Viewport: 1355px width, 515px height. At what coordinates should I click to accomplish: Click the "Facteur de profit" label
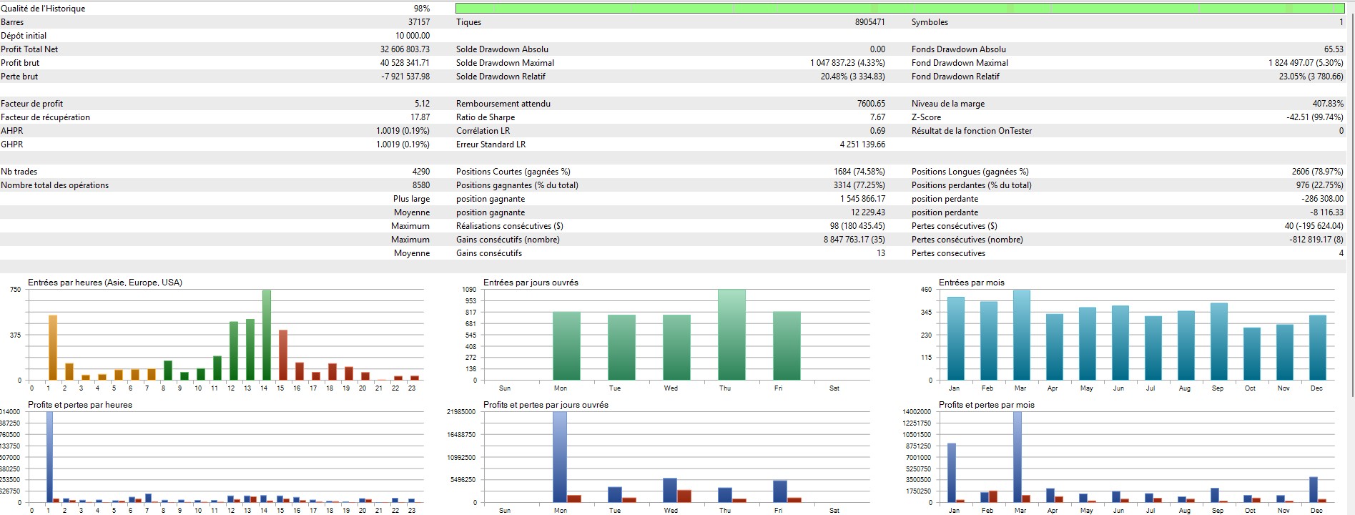click(x=31, y=104)
